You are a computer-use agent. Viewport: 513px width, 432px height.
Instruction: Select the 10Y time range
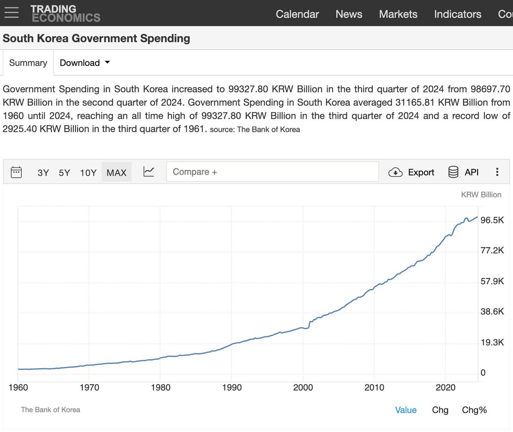[88, 172]
